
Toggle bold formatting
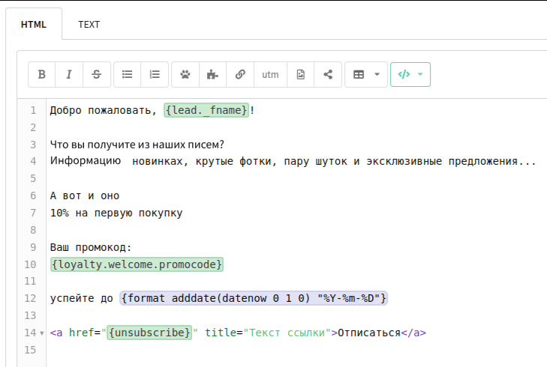point(42,74)
